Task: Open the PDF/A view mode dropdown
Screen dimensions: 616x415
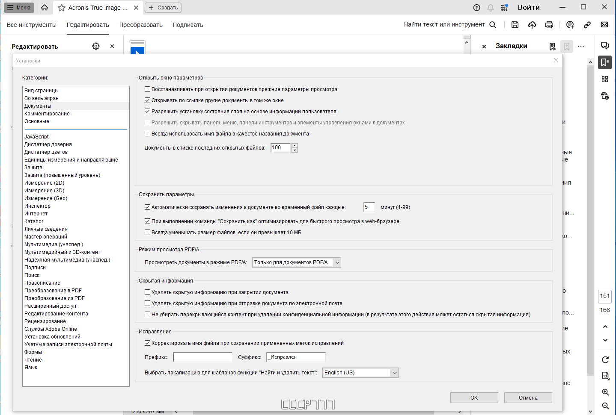Action: [297, 262]
